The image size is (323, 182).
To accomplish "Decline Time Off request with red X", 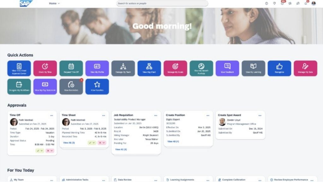I will tap(48, 151).
